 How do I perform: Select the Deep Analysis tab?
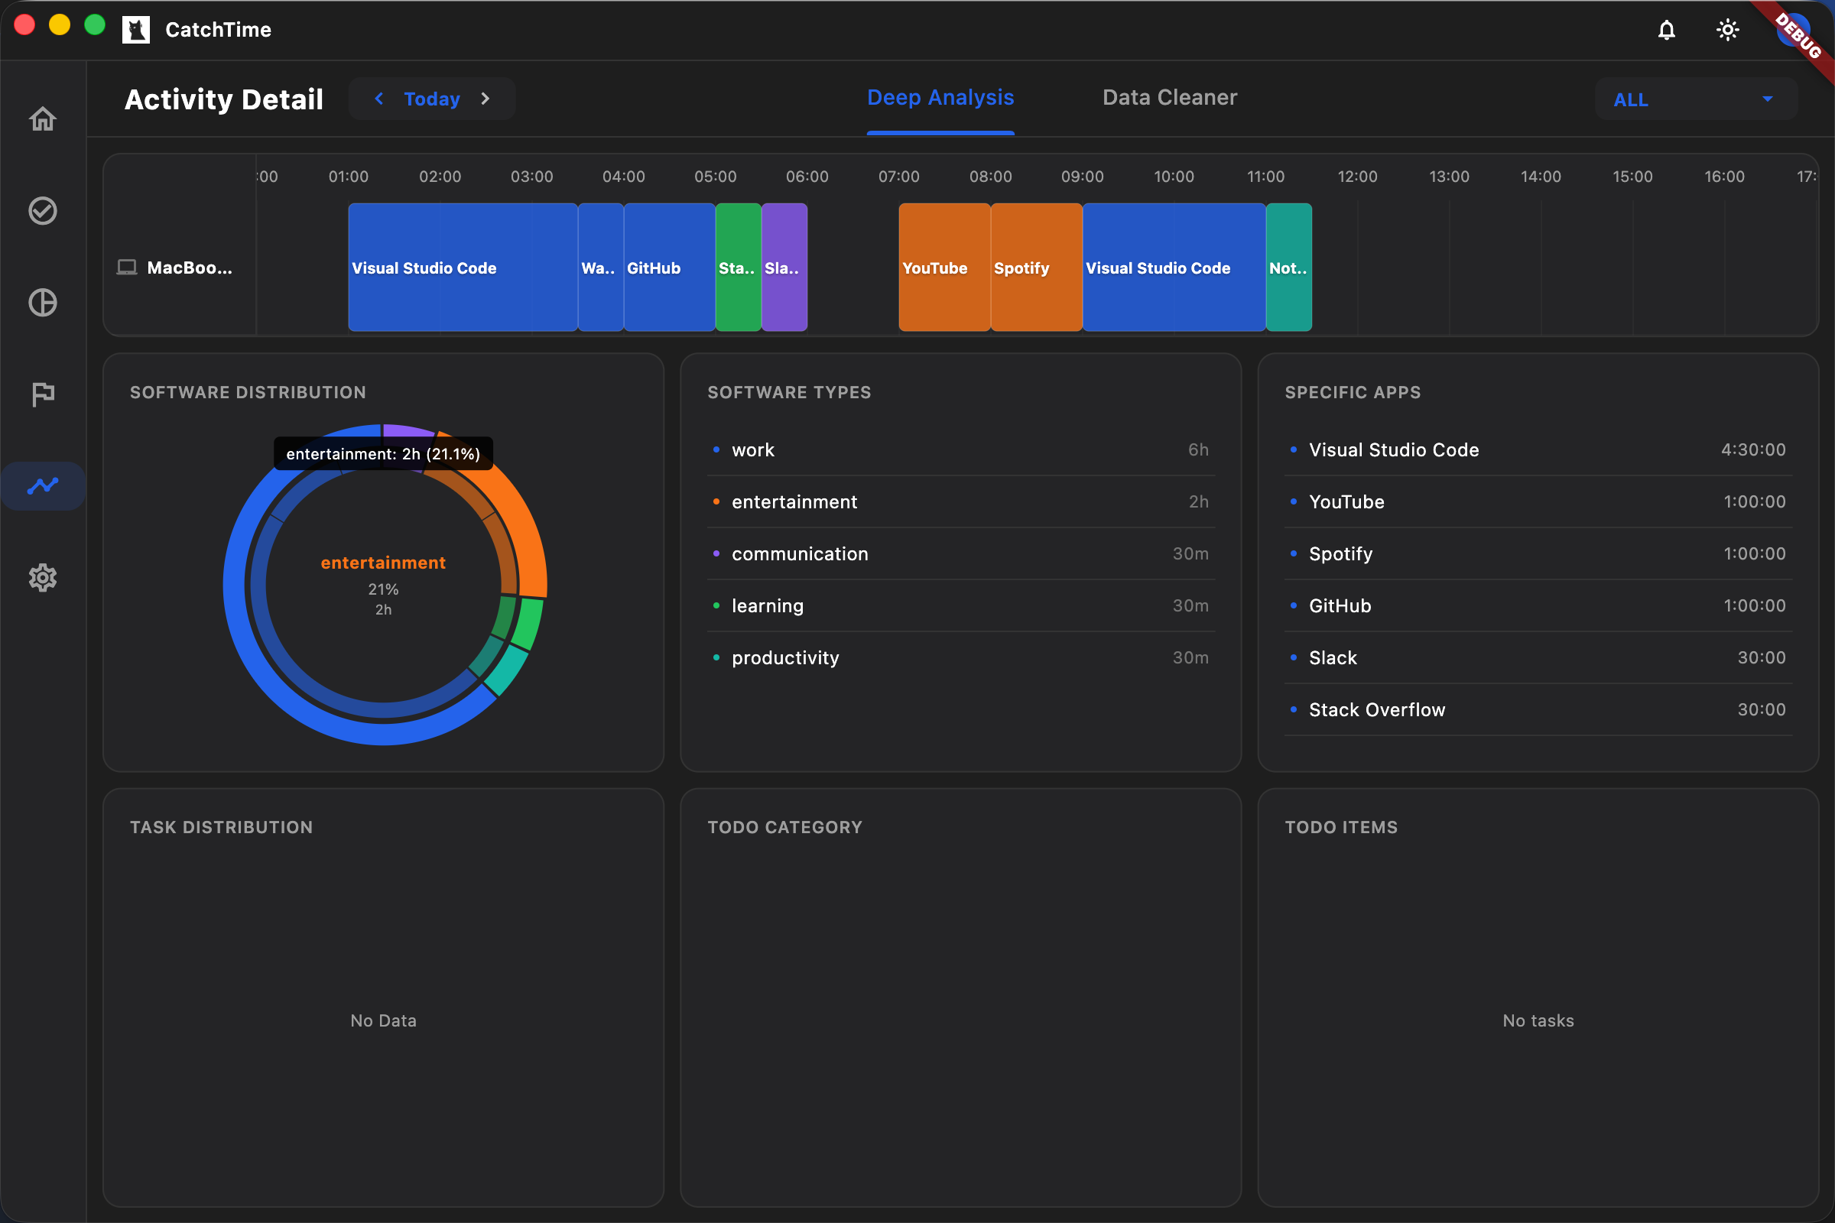point(940,97)
